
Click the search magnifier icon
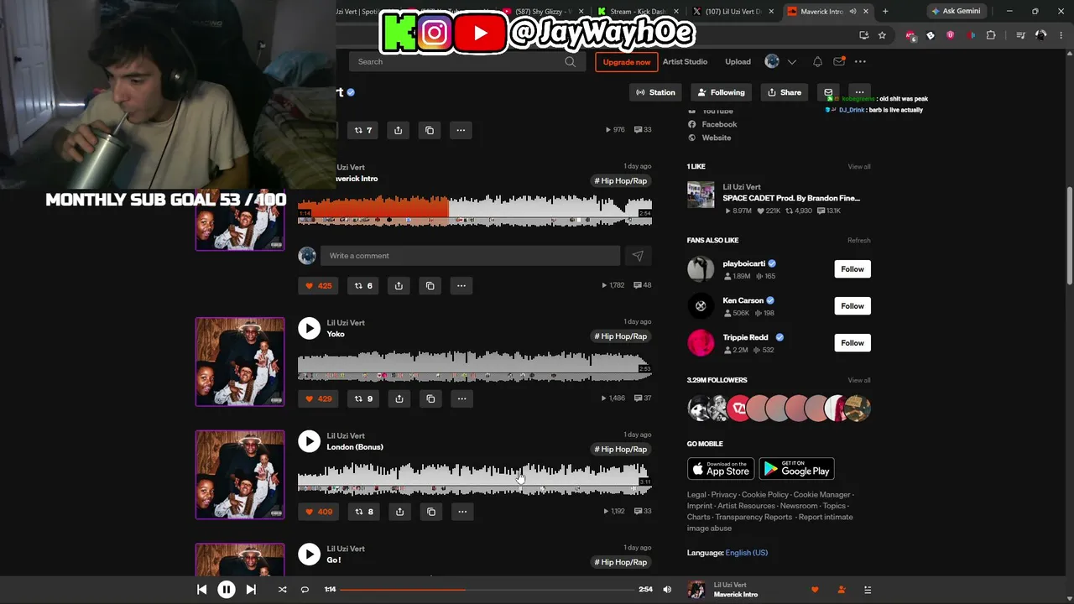coord(571,61)
